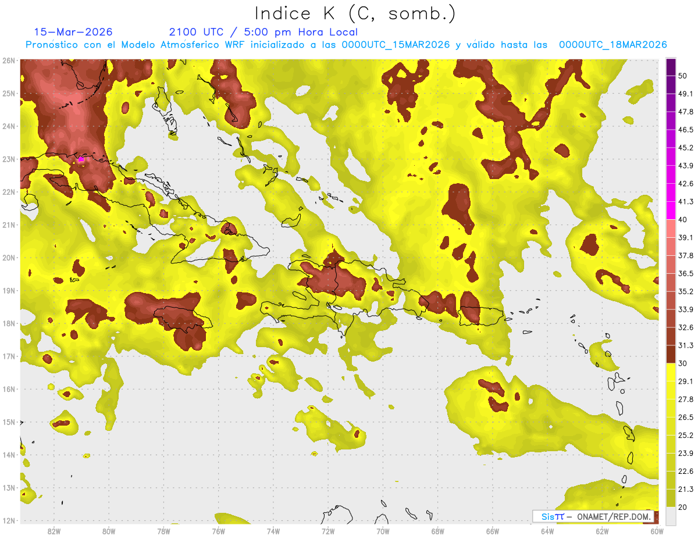Click the colorbar value "25.2"
Screen dimensions: 698x539
686,436
